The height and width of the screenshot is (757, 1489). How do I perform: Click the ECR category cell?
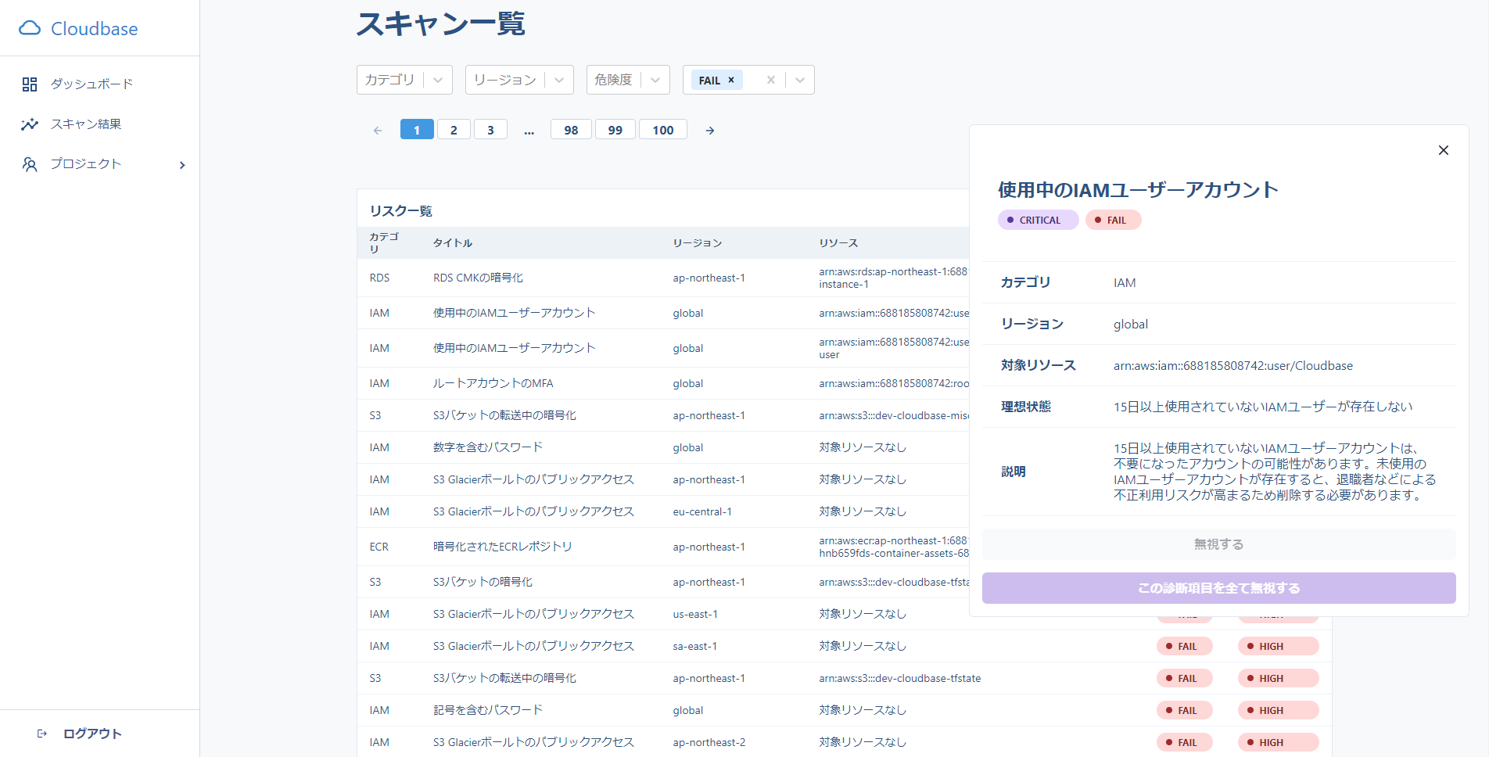pos(379,547)
